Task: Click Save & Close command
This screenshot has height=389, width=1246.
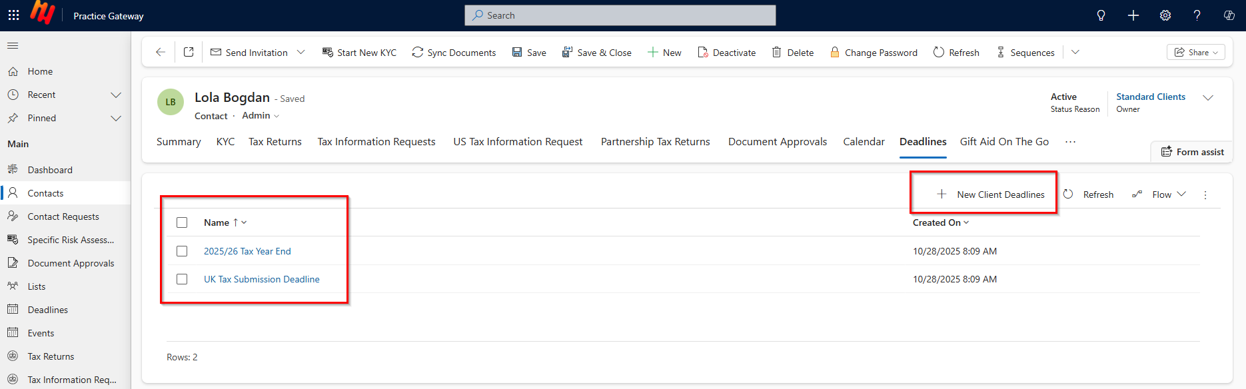Action: (596, 53)
